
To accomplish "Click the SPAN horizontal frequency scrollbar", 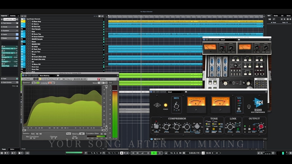I will pyautogui.click(x=63, y=130).
